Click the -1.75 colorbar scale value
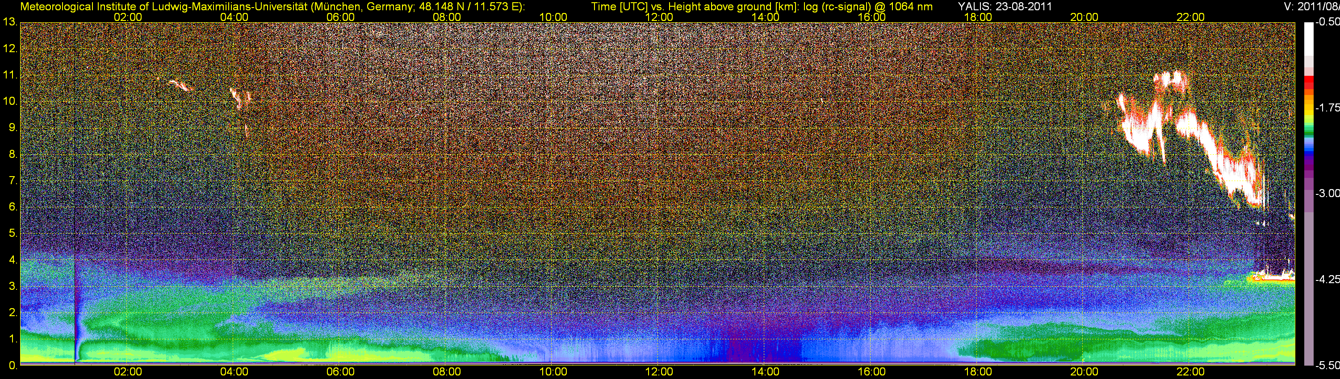Screen dimensions: 1340x379 [1327, 108]
